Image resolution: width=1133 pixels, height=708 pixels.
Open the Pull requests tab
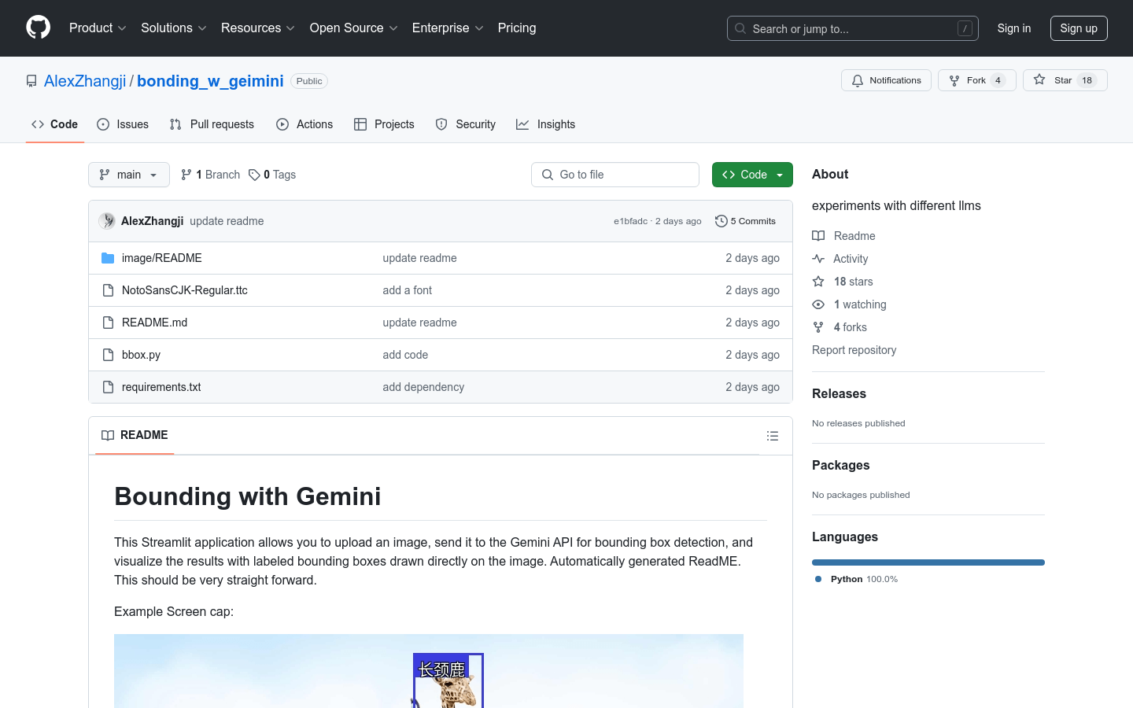(x=212, y=124)
